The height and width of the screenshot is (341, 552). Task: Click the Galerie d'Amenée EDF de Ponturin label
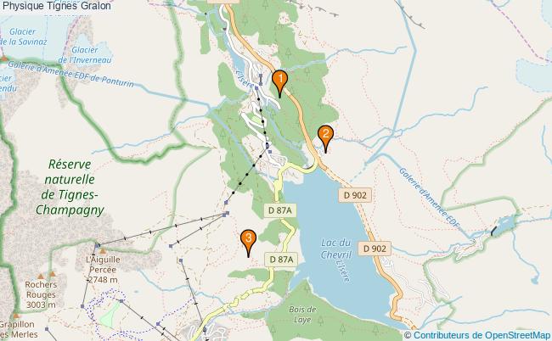70,74
